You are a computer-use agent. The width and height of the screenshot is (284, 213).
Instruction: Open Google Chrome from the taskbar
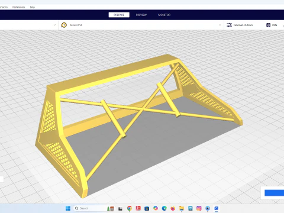130,208
